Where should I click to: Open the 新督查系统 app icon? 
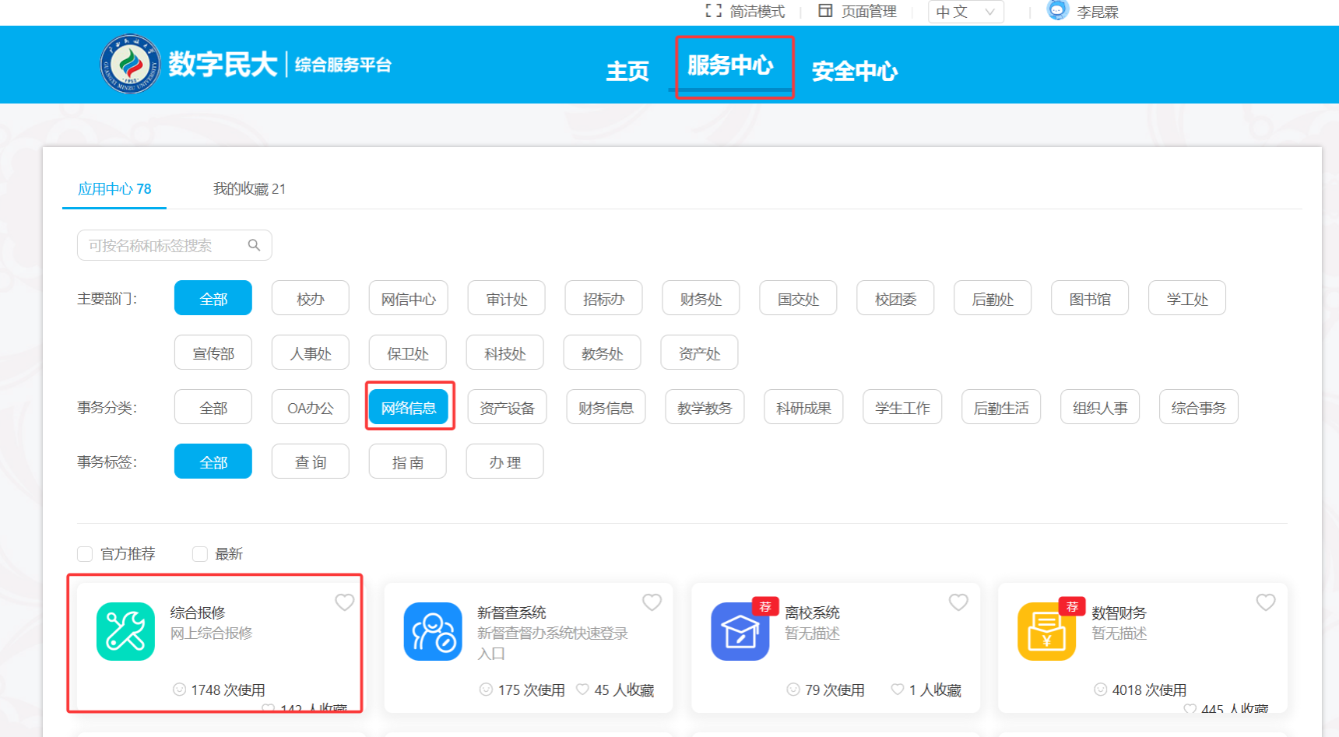point(433,631)
